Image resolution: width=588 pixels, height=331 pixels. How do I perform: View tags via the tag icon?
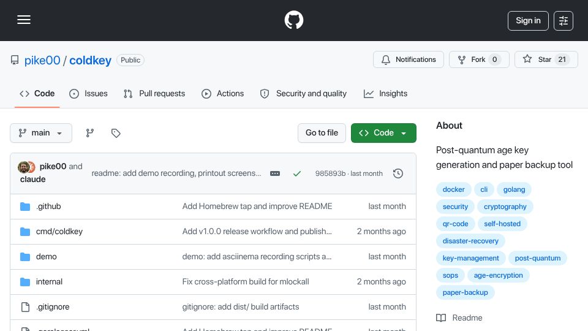[116, 133]
